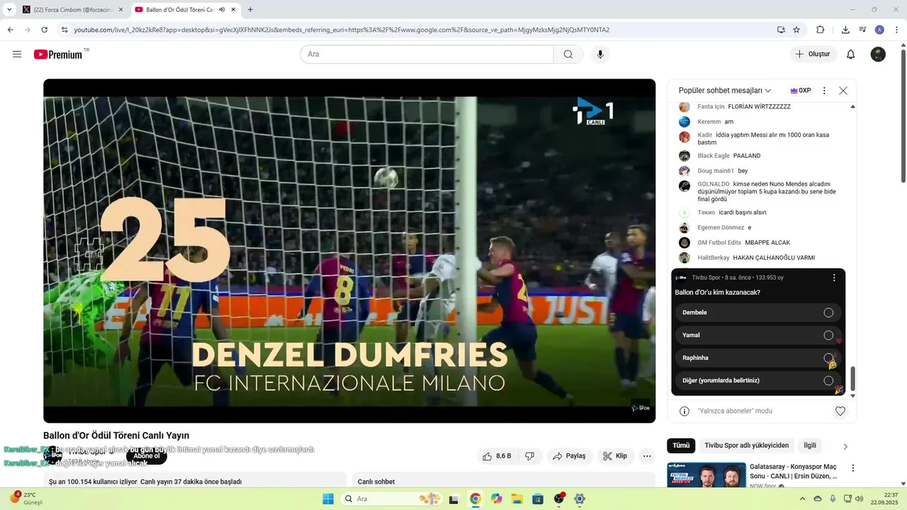Open the tab search dropdown arrow

click(8, 10)
